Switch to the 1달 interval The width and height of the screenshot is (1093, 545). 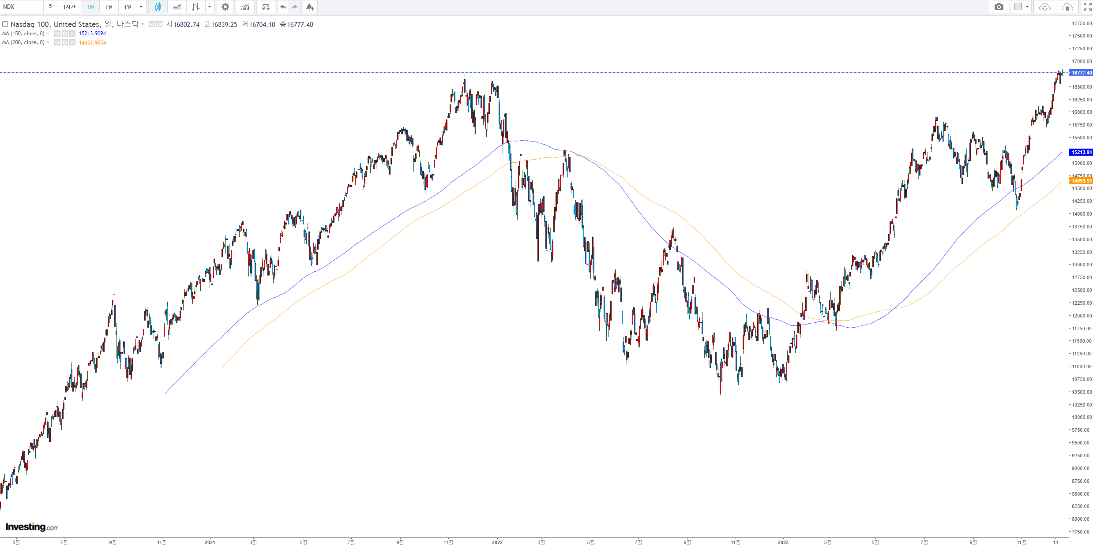pyautogui.click(x=109, y=7)
